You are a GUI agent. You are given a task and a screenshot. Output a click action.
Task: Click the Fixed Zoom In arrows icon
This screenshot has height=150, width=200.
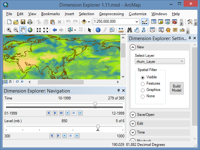coord(39,30)
